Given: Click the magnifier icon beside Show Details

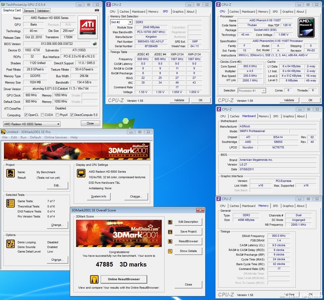Looking at the screenshot, I should (170, 251).
